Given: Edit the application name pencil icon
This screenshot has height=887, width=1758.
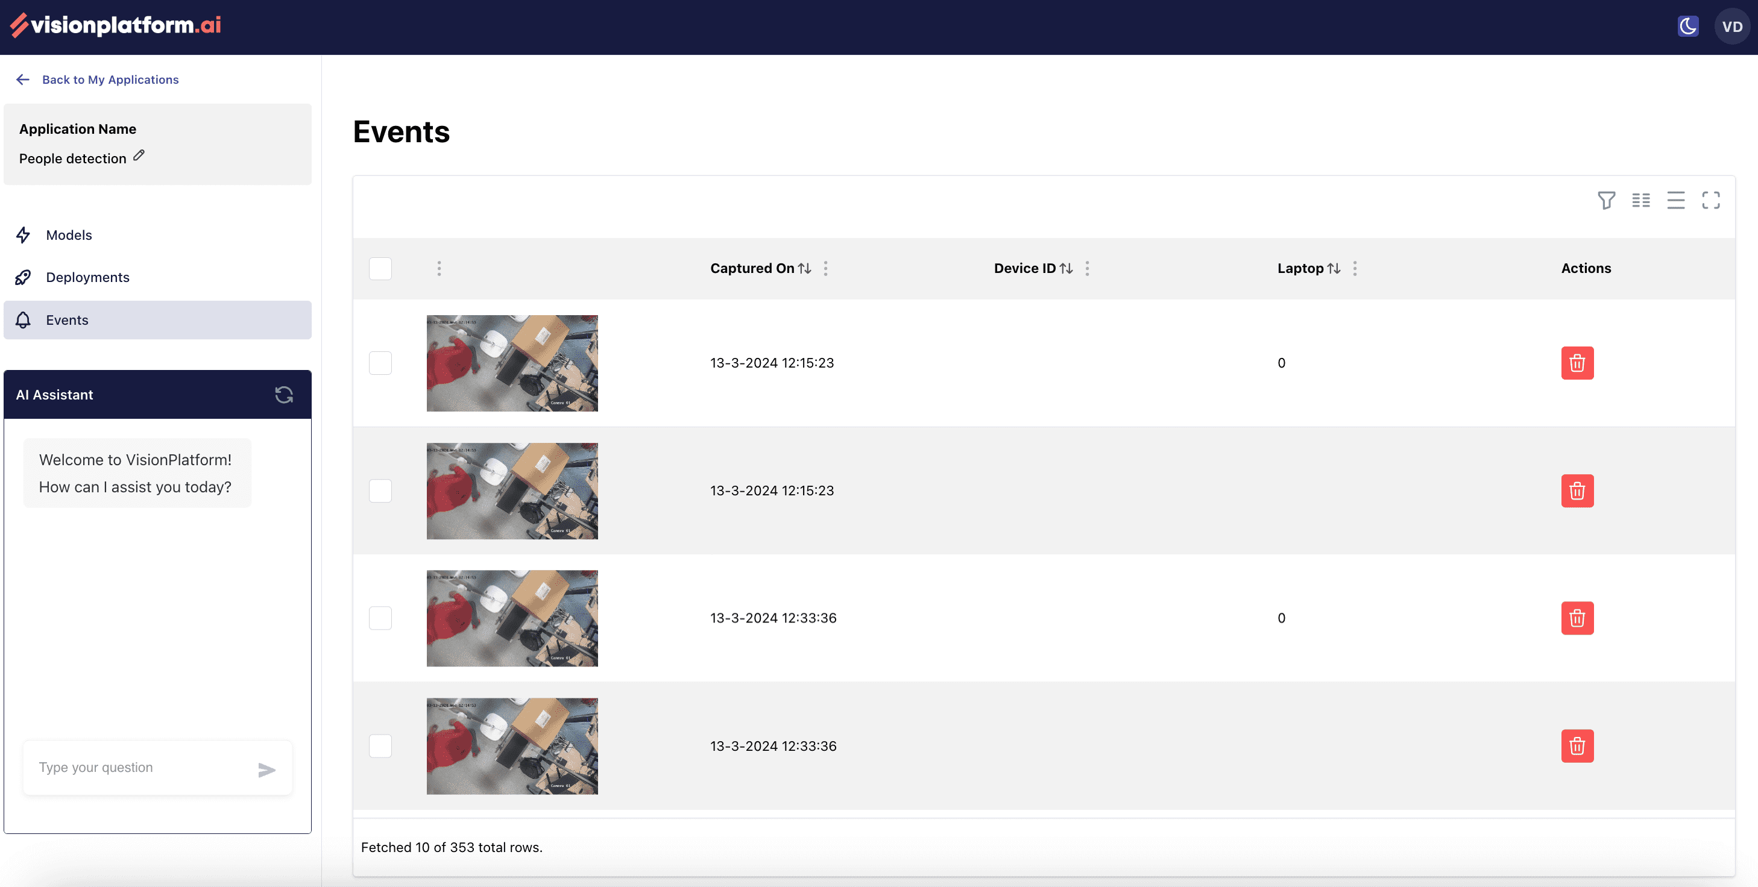Looking at the screenshot, I should [x=139, y=155].
